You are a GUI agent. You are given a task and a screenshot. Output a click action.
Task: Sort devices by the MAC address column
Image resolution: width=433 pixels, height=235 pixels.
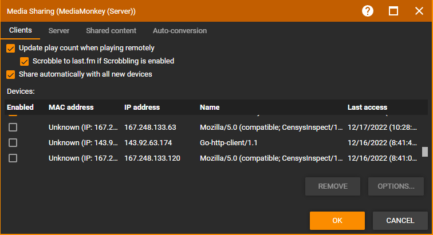71,107
